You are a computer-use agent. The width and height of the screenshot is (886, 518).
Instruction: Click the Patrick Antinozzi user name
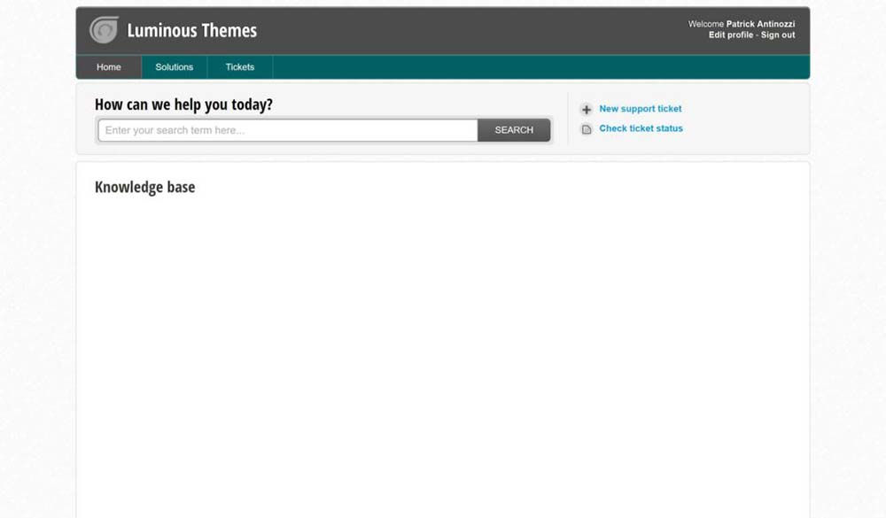click(760, 24)
